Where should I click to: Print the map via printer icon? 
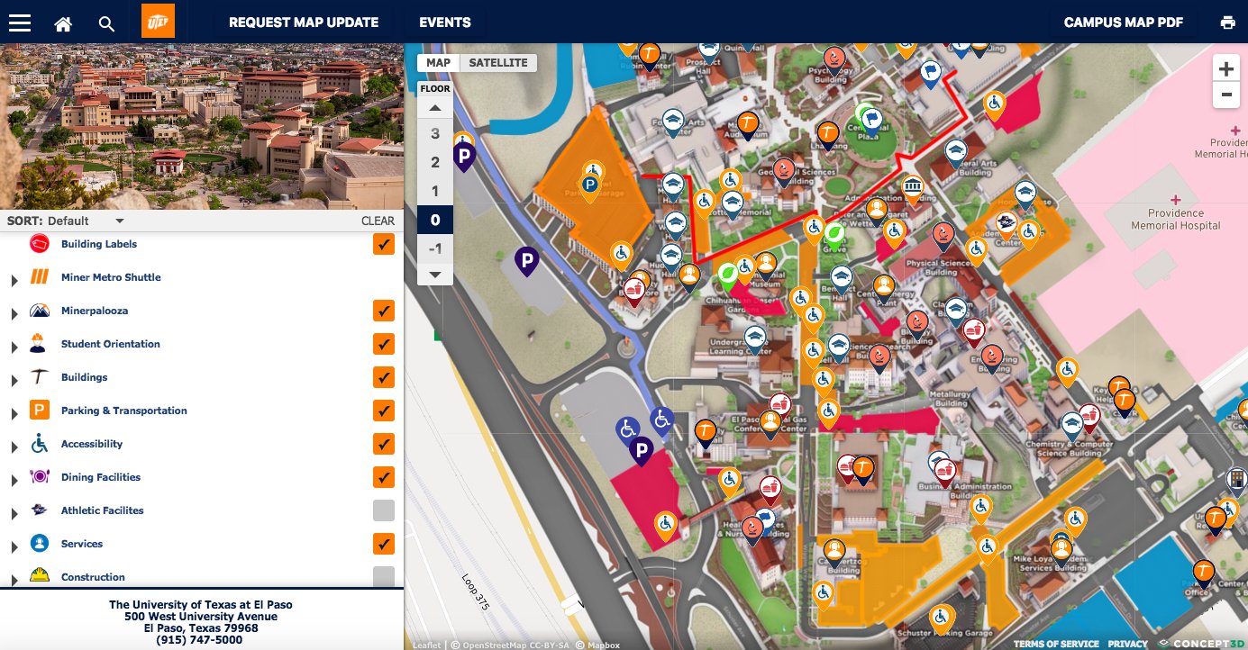point(1227,23)
